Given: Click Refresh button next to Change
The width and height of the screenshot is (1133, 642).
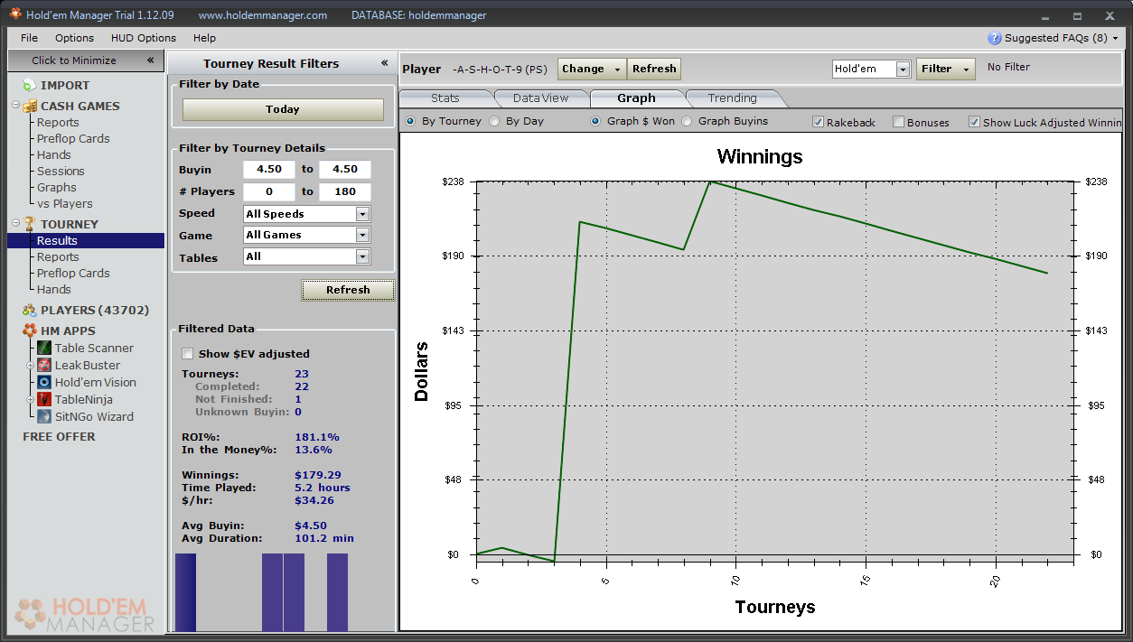Looking at the screenshot, I should 654,69.
